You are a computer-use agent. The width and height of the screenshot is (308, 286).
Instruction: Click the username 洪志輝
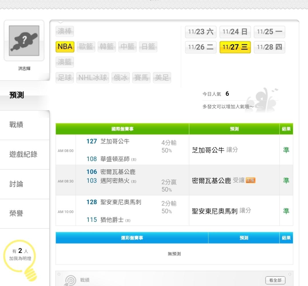24,69
